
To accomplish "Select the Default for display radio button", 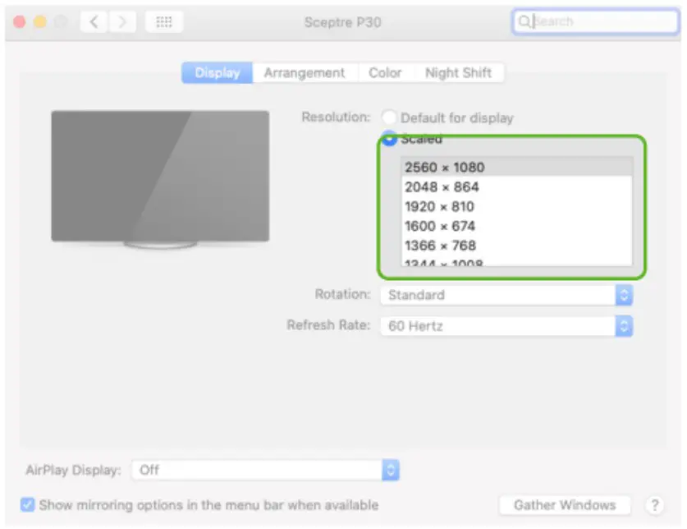I will pos(390,117).
